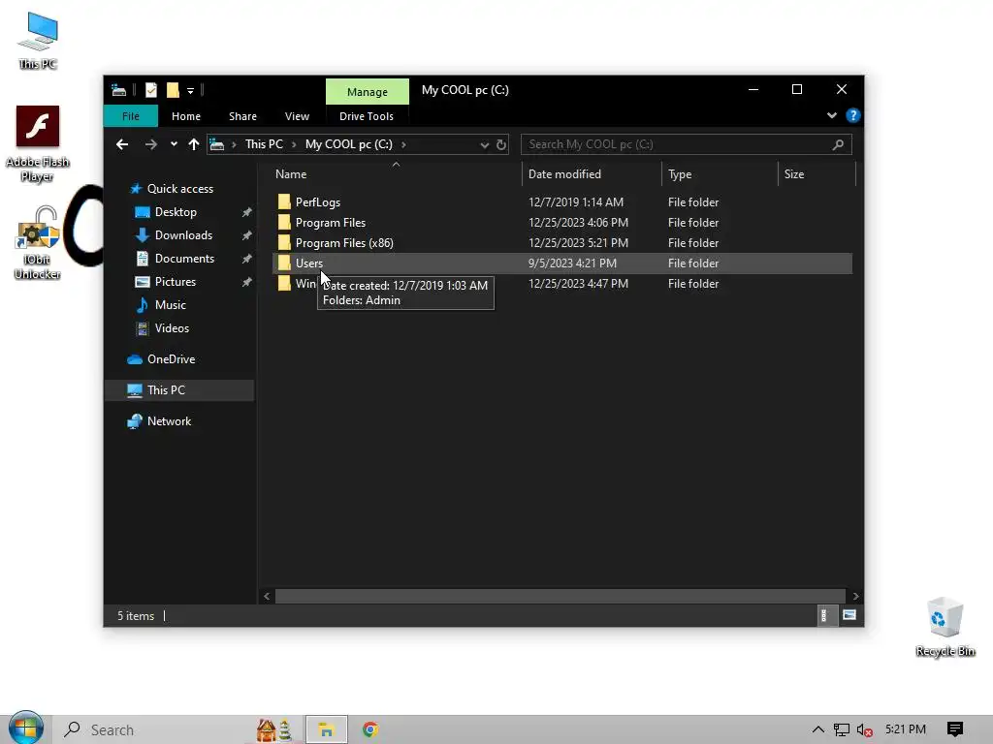Expand the ribbon with the chevron
This screenshot has width=993, height=744.
click(x=831, y=115)
